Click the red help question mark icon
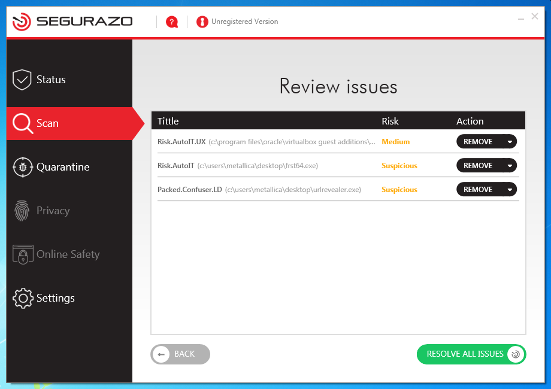This screenshot has height=389, width=551. tap(172, 22)
